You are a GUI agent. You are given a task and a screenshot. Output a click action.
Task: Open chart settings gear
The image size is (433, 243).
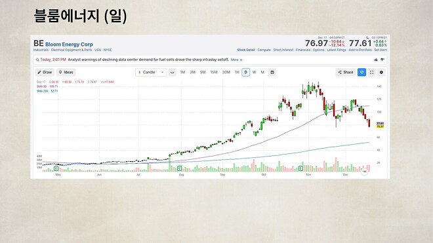point(381,72)
